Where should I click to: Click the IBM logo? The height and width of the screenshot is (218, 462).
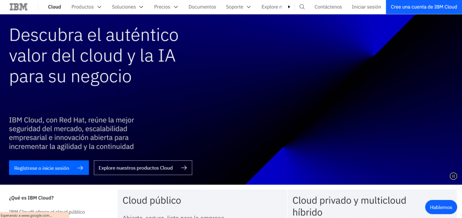click(x=18, y=7)
